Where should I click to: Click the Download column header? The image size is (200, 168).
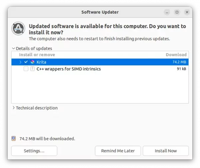(x=176, y=55)
